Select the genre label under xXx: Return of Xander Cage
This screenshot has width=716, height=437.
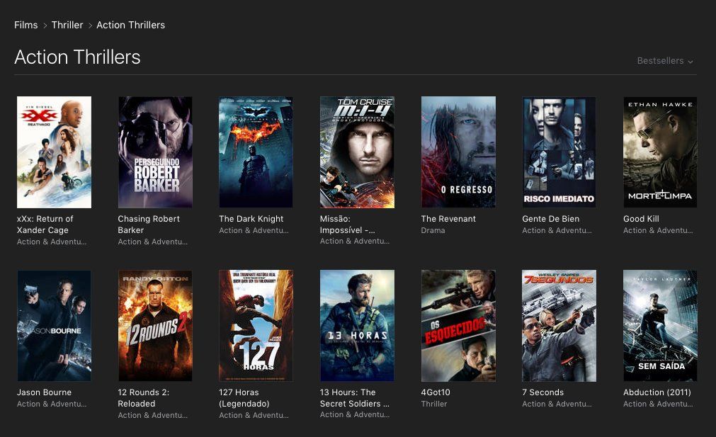pyautogui.click(x=52, y=242)
